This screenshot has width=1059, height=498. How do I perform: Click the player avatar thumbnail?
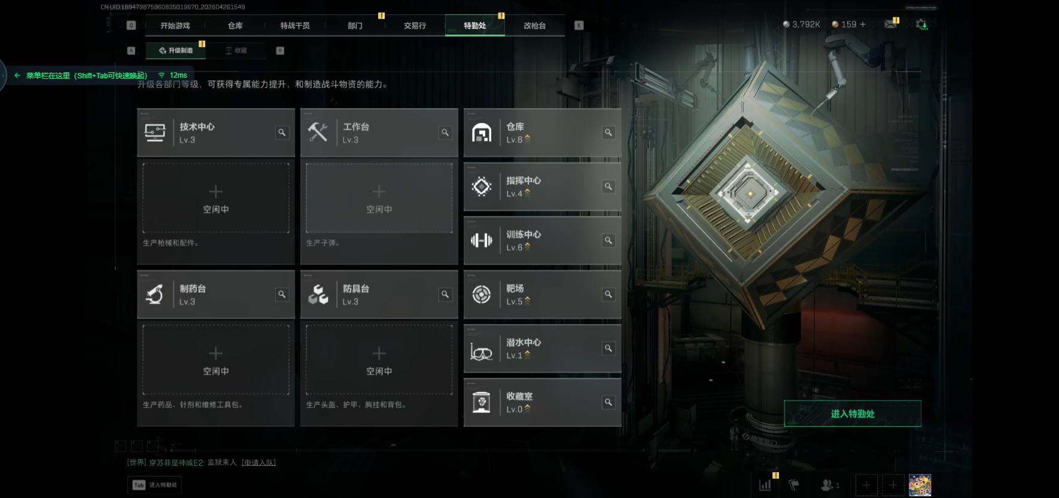click(920, 485)
